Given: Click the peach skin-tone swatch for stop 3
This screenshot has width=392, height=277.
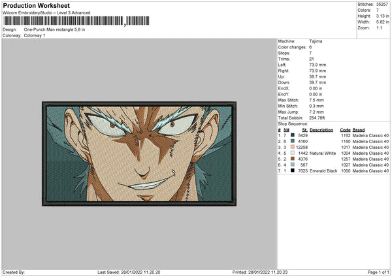Looking at the screenshot, I should point(293,147).
